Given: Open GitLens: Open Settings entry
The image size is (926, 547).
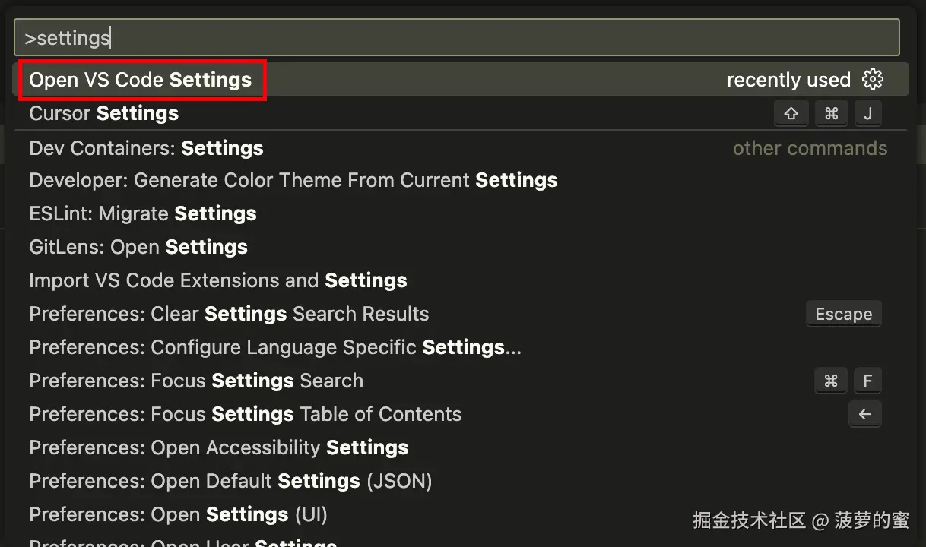Looking at the screenshot, I should (x=138, y=247).
